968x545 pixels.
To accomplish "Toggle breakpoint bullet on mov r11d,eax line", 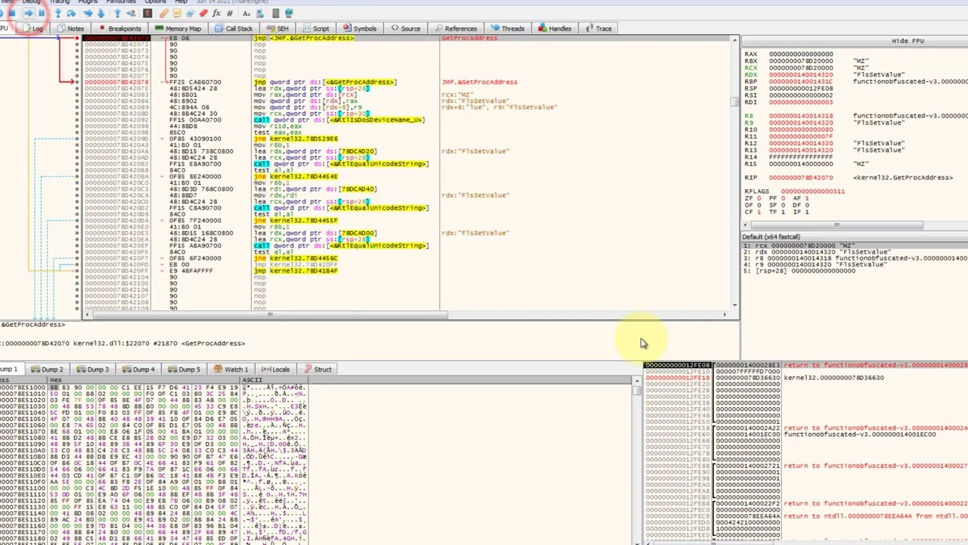I will [x=76, y=126].
